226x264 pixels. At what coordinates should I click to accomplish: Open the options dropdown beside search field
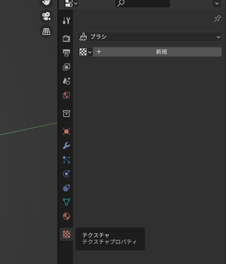(x=217, y=4)
